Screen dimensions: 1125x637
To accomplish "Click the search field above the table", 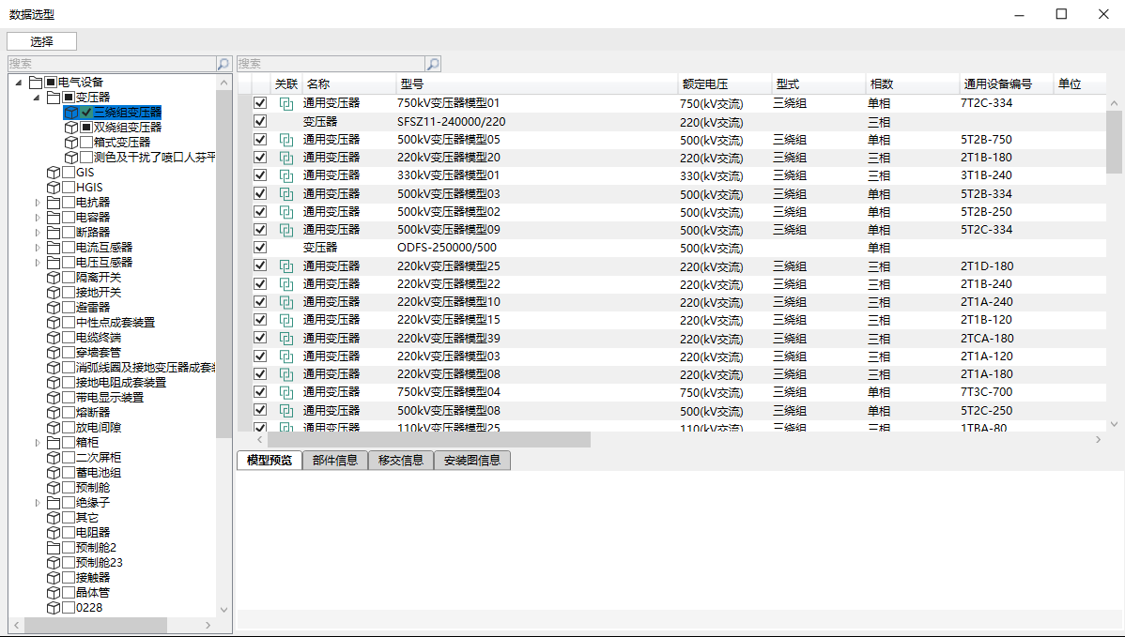I will pos(330,64).
